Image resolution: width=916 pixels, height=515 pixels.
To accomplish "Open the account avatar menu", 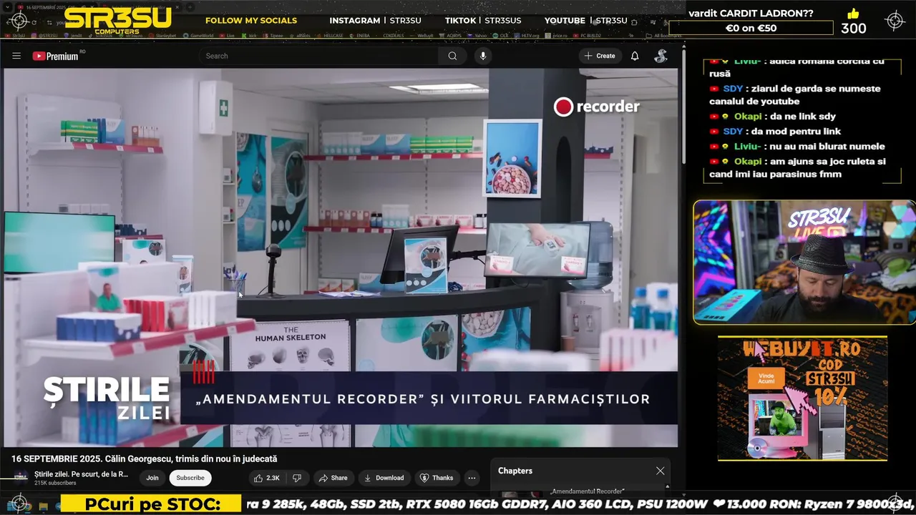I will tap(661, 56).
